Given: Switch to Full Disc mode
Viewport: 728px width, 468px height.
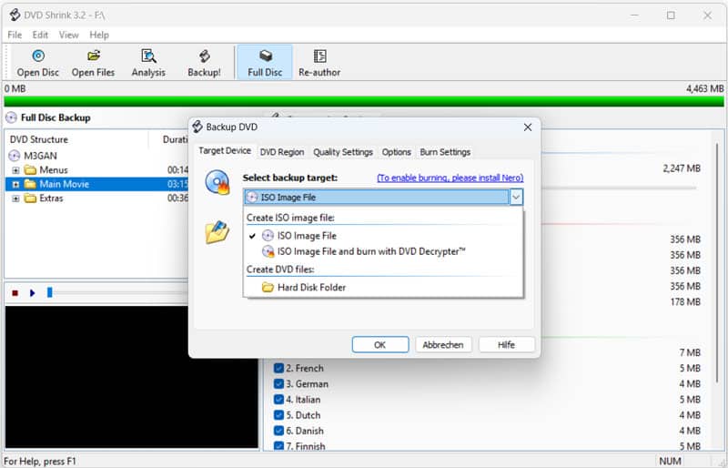Looking at the screenshot, I should tap(265, 62).
